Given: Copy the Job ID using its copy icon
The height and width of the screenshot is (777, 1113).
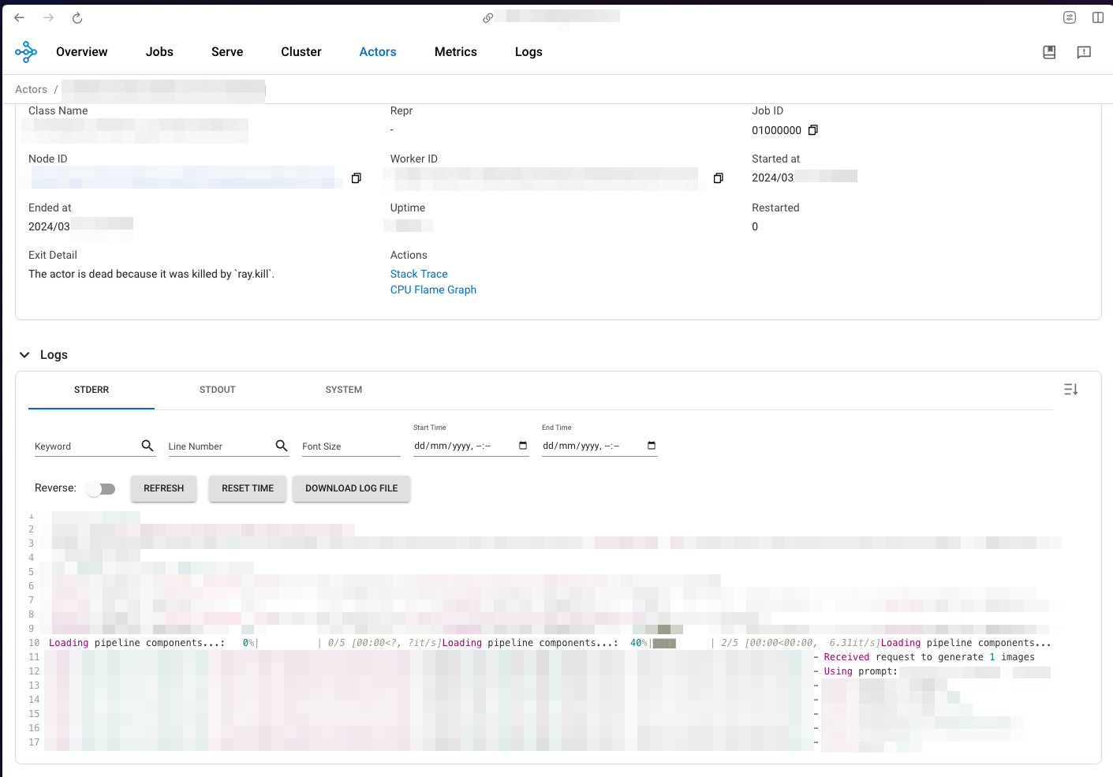Looking at the screenshot, I should 813,129.
